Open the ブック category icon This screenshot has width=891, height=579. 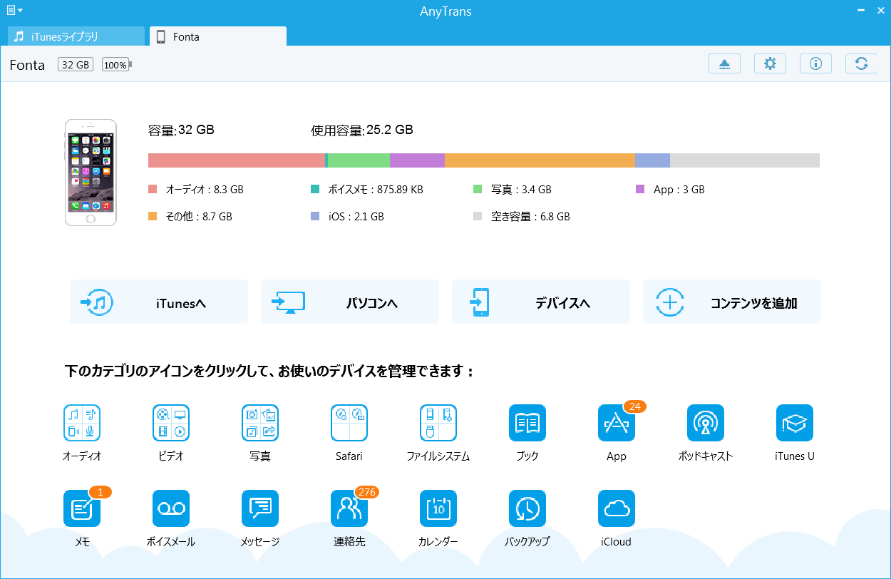pyautogui.click(x=527, y=423)
